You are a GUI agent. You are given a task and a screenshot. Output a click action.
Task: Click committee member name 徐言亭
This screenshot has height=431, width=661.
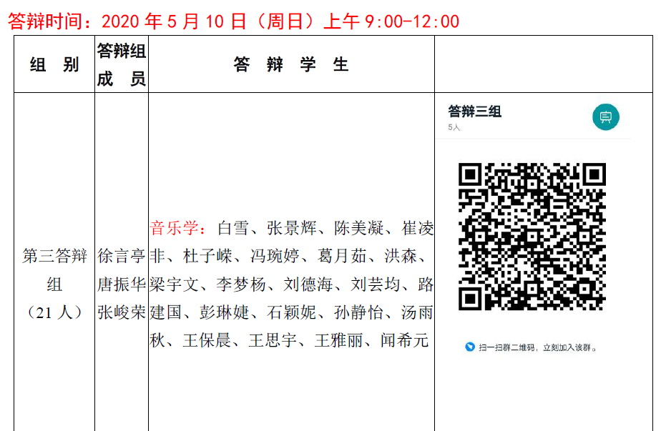pos(122,257)
